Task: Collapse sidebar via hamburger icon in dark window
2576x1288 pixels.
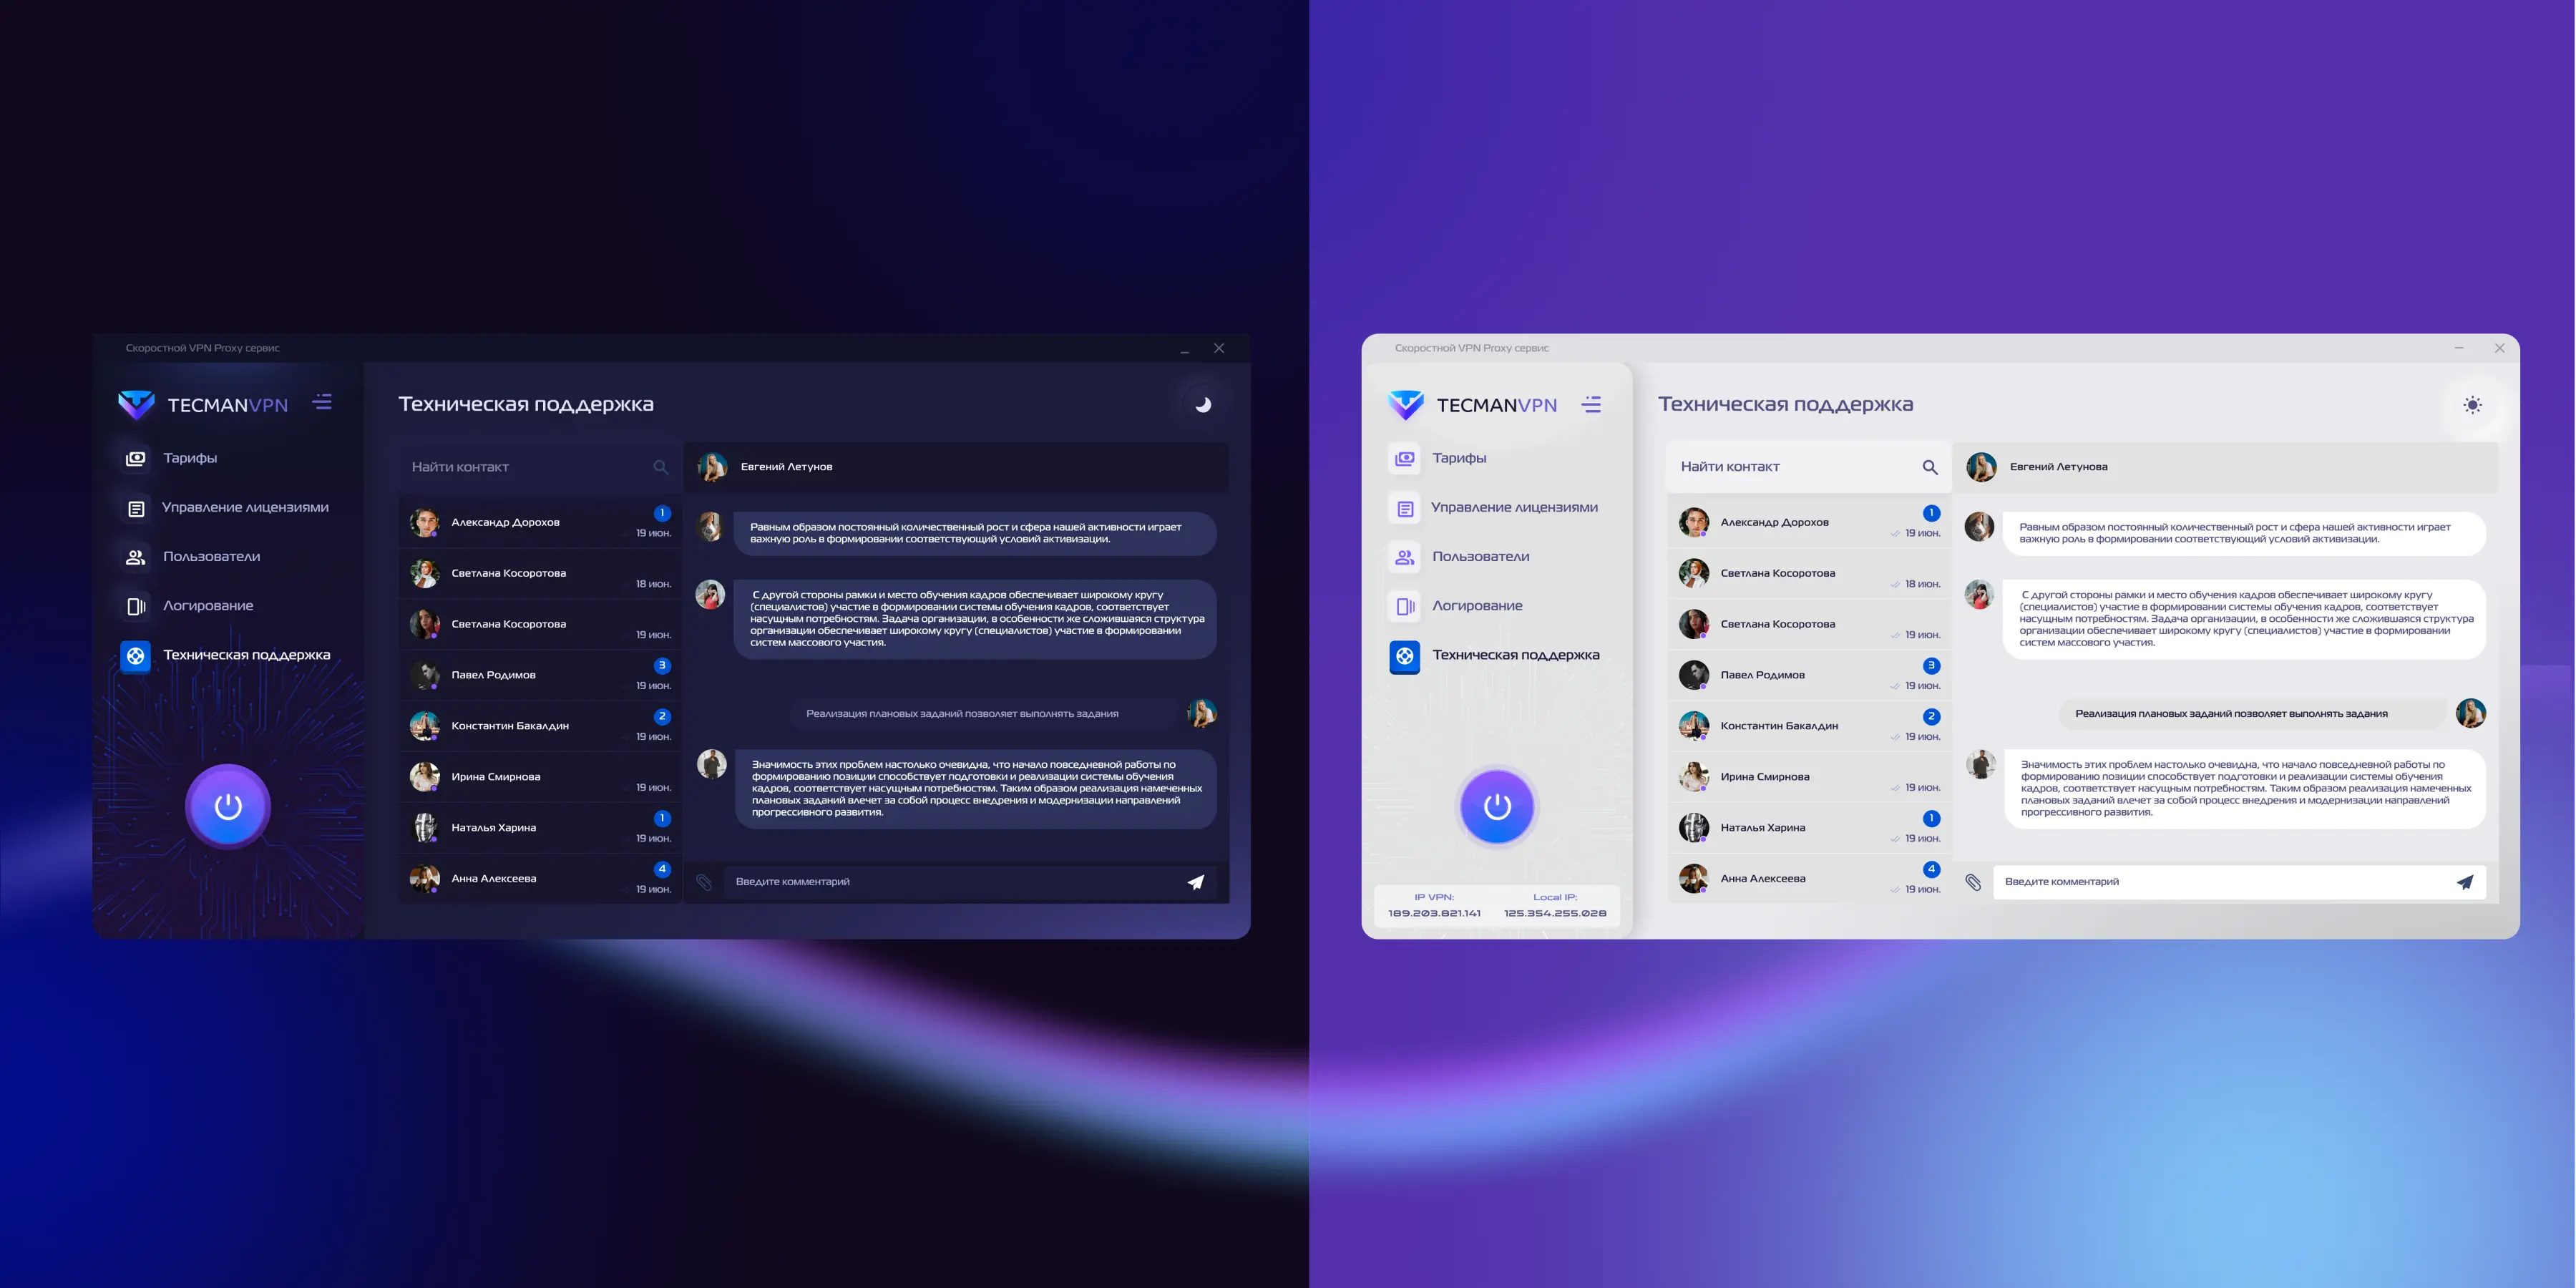Action: (322, 402)
